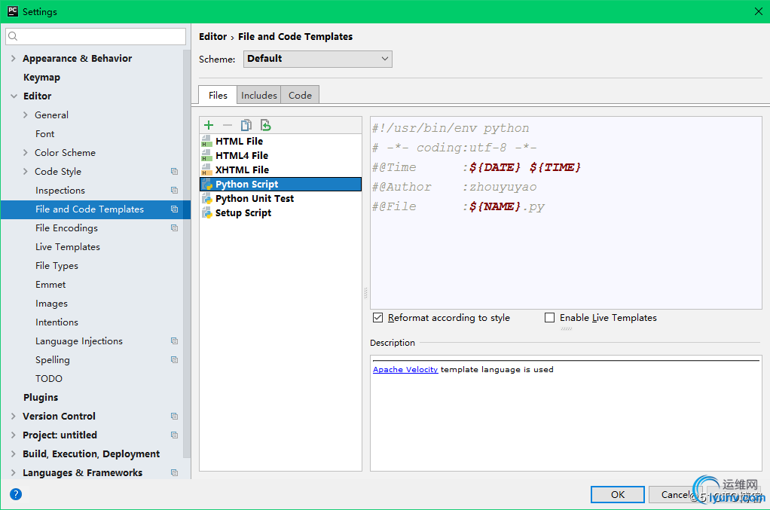The height and width of the screenshot is (510, 770).
Task: Open Intentions settings
Action: click(57, 322)
